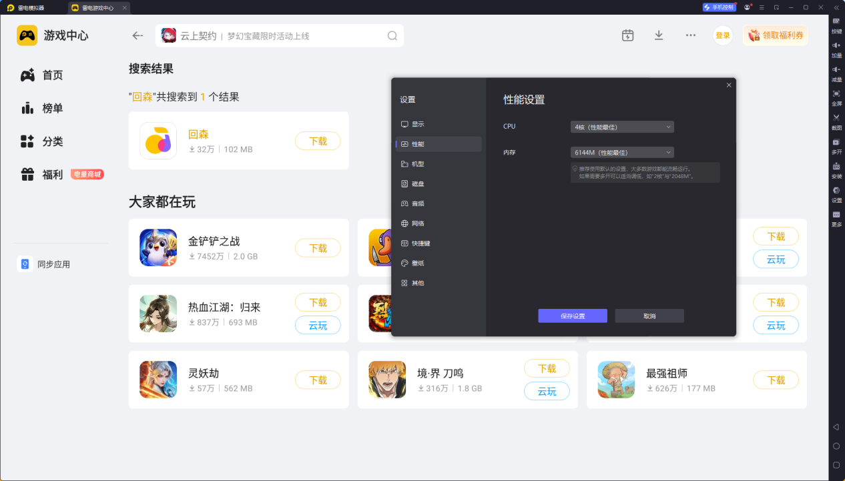Open 分类 categories in left navigation
Screen dimensions: 845x481
[x=42, y=141]
